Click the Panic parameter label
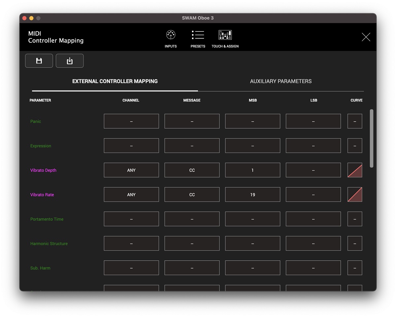 click(36, 121)
